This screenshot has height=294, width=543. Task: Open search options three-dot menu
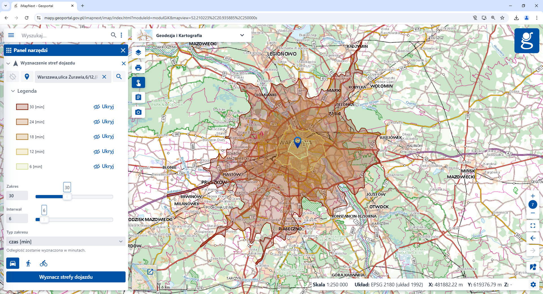pos(122,35)
